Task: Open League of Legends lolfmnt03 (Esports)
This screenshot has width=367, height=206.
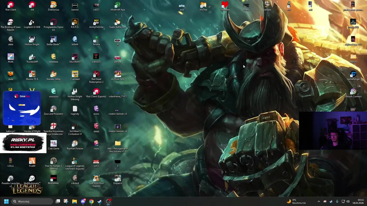Action: pos(75,164)
